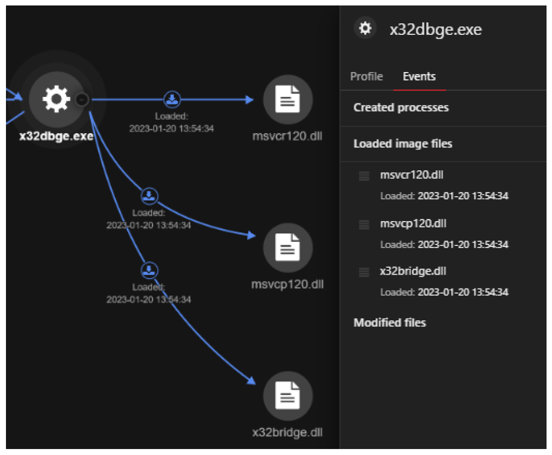This screenshot has height=455, width=552.
Task: Select the msvcp120.dll file node in graph
Action: pos(288,248)
